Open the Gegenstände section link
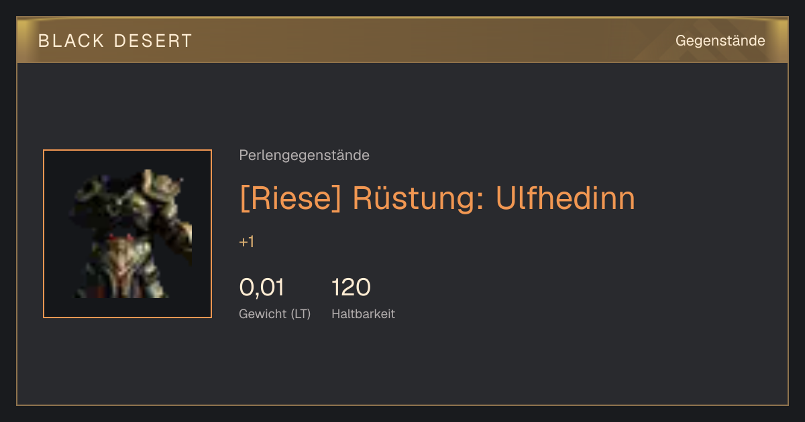The height and width of the screenshot is (422, 805). (x=720, y=41)
